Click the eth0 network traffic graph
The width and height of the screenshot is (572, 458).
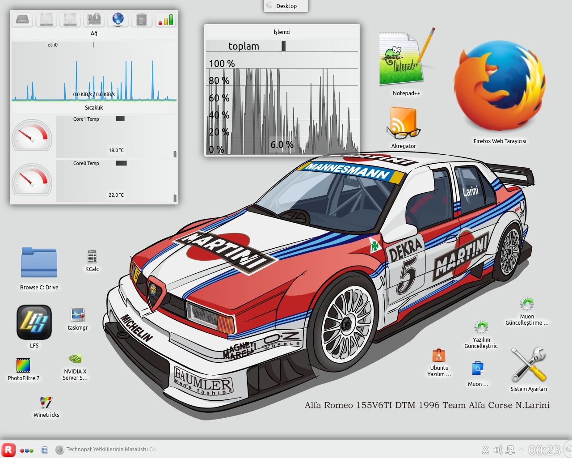(x=94, y=71)
